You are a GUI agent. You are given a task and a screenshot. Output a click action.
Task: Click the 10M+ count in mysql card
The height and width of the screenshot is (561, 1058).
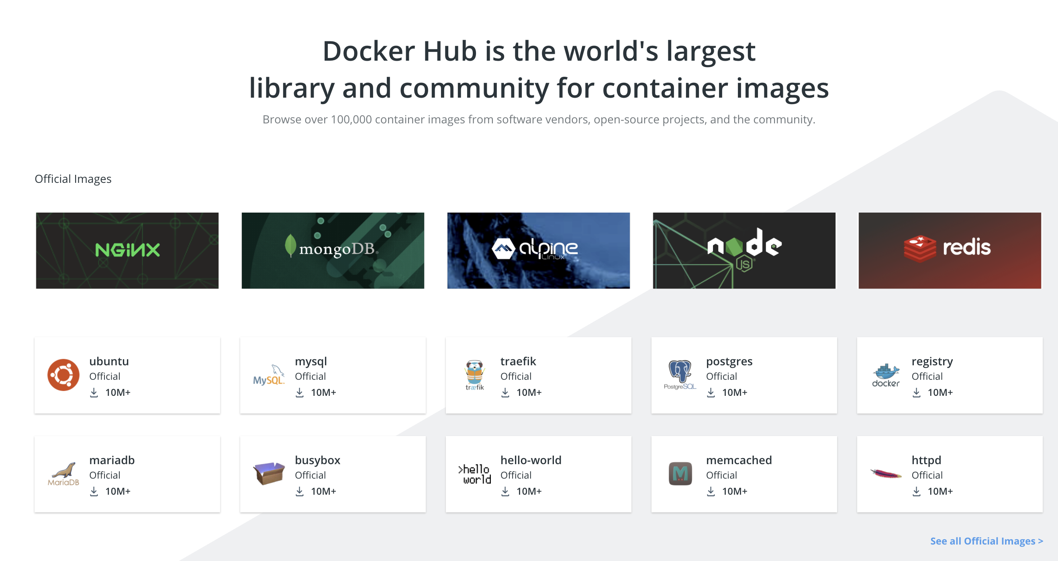[x=323, y=393]
